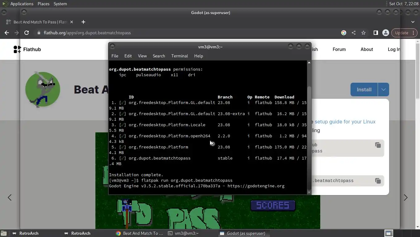Open the terminal Terminal menu
This screenshot has height=237, width=420.
pos(179,56)
